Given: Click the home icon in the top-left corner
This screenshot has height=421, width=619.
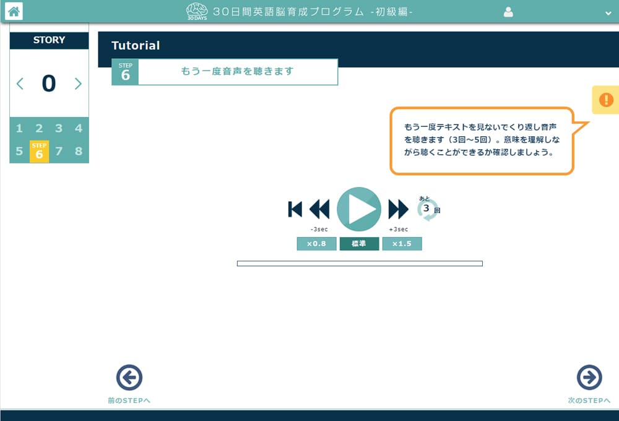Looking at the screenshot, I should 13,10.
